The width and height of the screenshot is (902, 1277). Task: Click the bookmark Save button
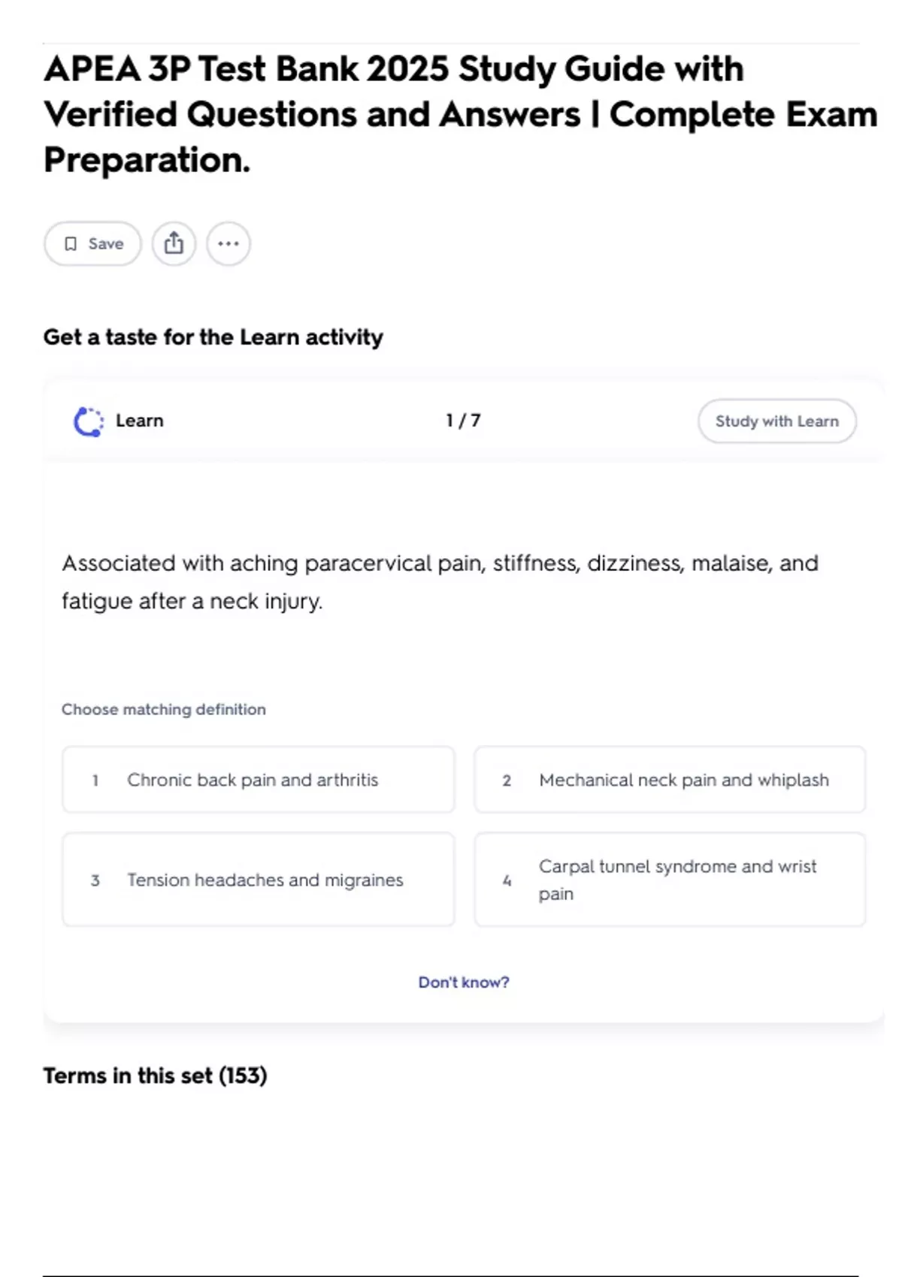(x=92, y=243)
